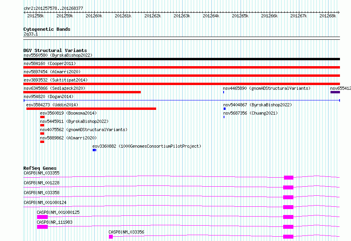Select the CASP8|NM_033356 transcript label
The width and height of the screenshot is (351, 241).
(x=126, y=232)
